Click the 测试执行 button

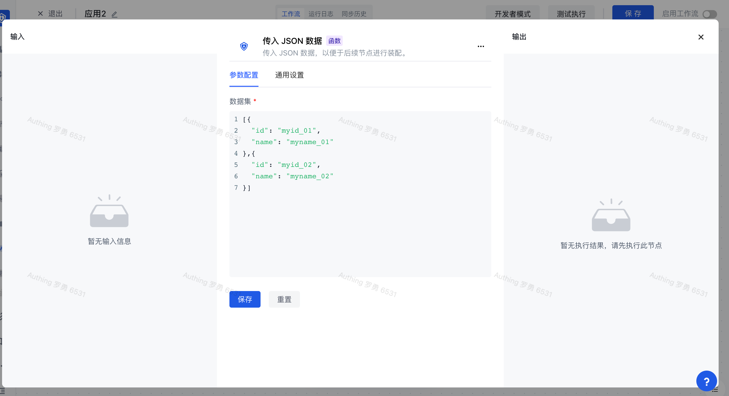[x=571, y=14]
